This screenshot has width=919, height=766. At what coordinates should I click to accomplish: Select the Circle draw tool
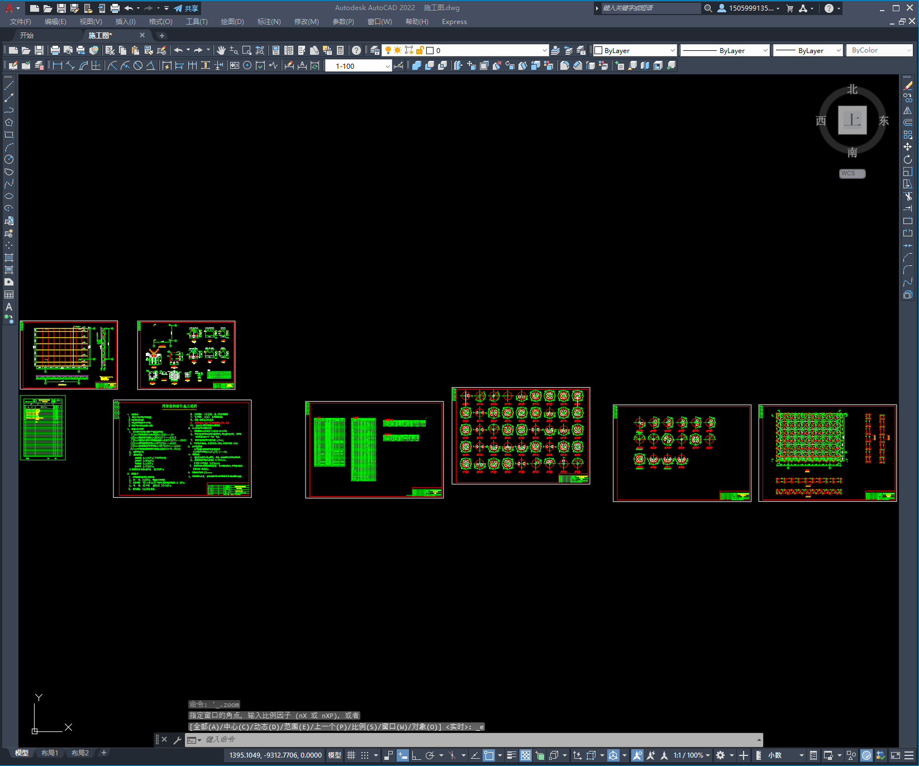click(9, 159)
